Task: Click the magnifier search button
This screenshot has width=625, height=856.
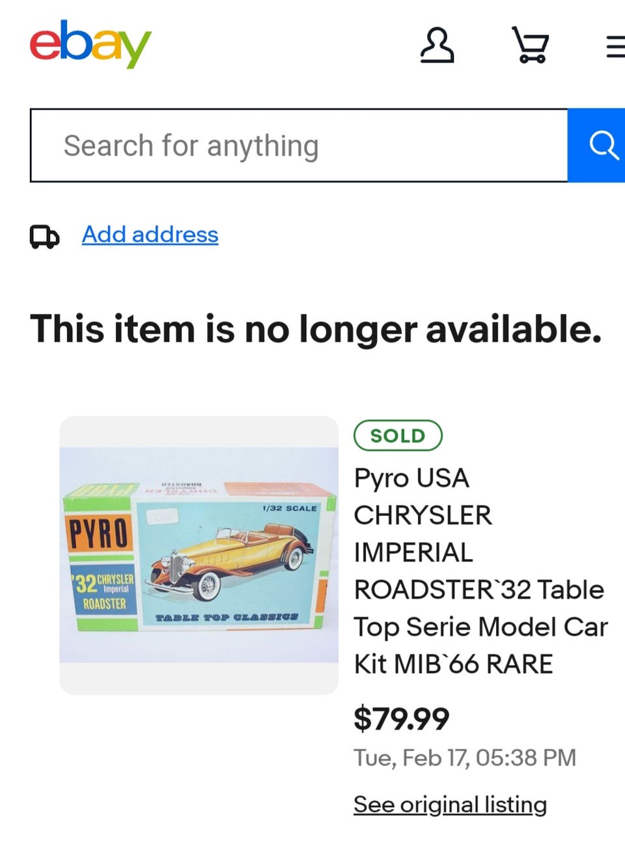Action: (596, 145)
